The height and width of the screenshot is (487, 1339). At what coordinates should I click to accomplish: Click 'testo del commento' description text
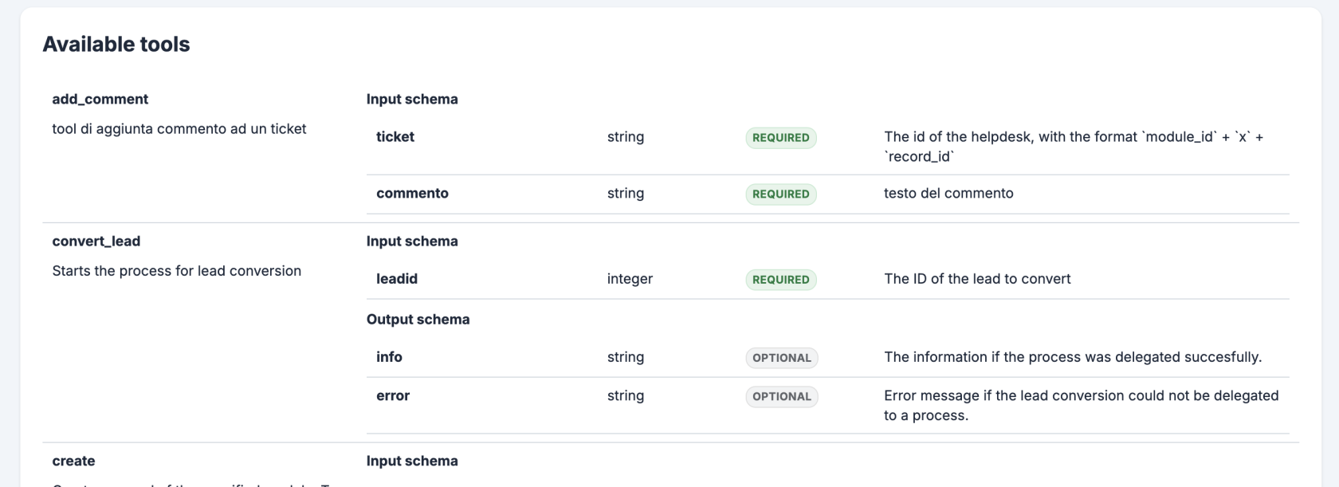[948, 193]
